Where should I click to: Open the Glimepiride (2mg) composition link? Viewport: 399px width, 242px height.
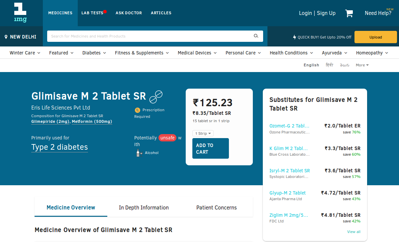(50, 121)
